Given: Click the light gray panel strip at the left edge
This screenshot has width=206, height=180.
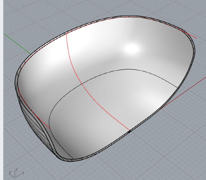Looking at the screenshot, I should [1, 90].
